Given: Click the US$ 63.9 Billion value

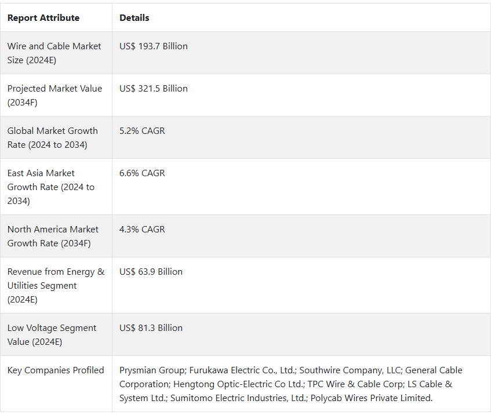Looking at the screenshot, I should tap(151, 272).
